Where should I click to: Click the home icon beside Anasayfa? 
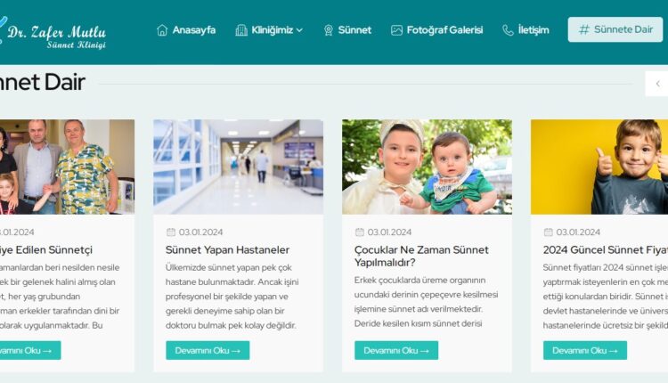[x=162, y=29]
